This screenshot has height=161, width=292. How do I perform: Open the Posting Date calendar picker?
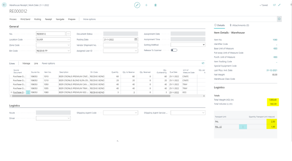tap(136, 39)
